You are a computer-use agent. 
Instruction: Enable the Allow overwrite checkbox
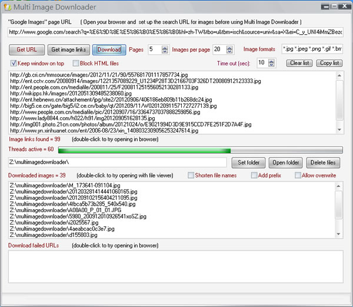tap(297, 175)
